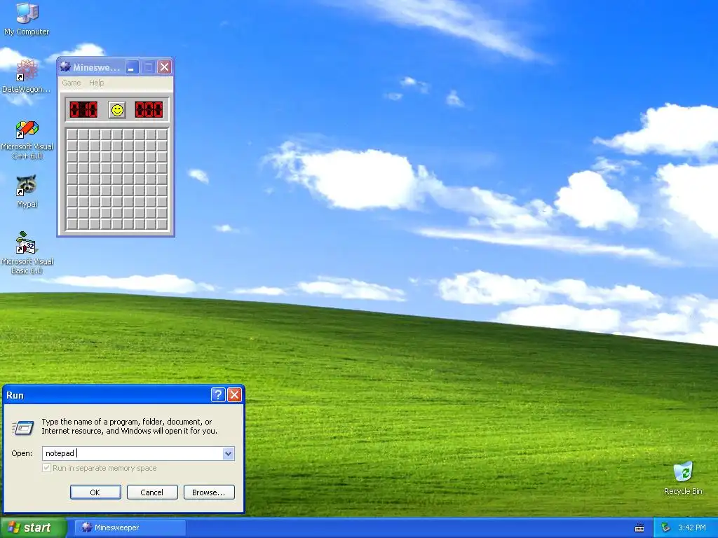The image size is (718, 538).
Task: Open the My Computer desktop icon
Action: point(27,19)
